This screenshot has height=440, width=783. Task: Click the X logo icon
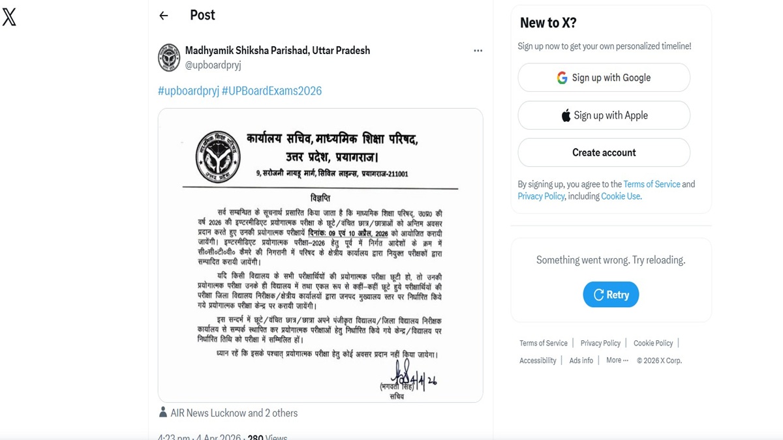click(x=9, y=17)
